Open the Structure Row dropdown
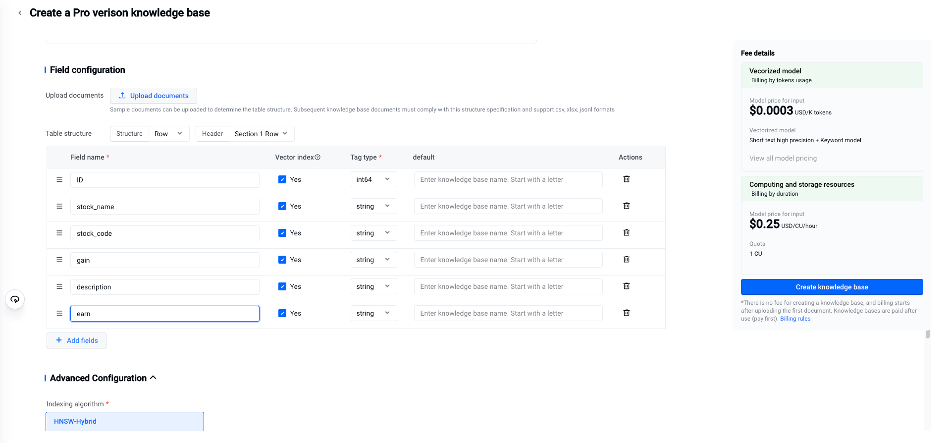951x443 pixels. (168, 134)
